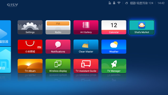Open the TV Album app
The width and height of the screenshot is (168, 95).
[30, 66]
